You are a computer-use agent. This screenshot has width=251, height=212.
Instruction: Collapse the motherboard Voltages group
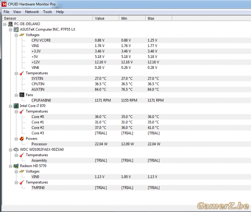(16, 35)
